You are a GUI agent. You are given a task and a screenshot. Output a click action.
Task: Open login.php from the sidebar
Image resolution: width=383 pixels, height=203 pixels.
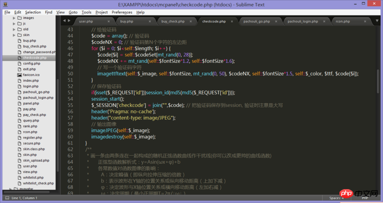(x=30, y=86)
